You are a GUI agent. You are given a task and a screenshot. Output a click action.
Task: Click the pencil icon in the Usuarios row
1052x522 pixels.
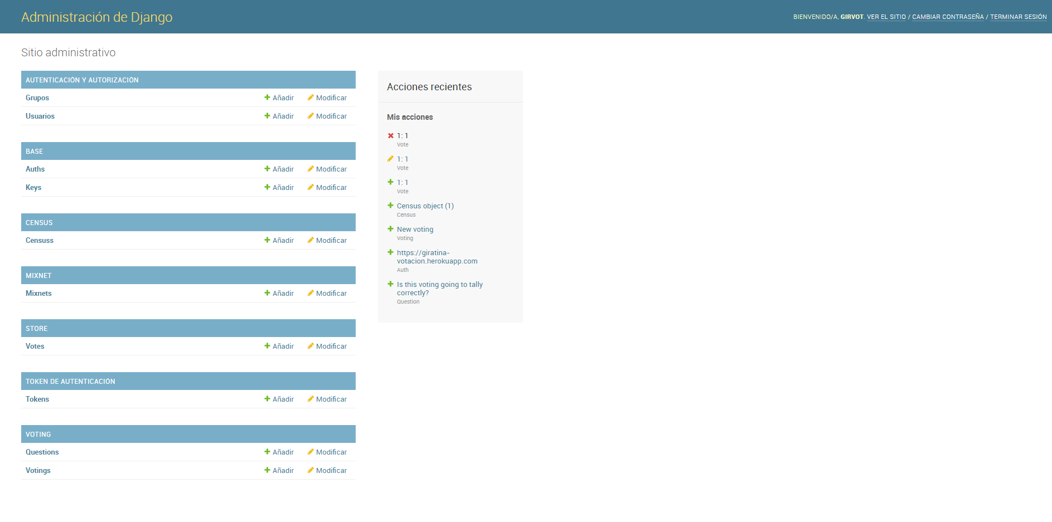tap(311, 116)
